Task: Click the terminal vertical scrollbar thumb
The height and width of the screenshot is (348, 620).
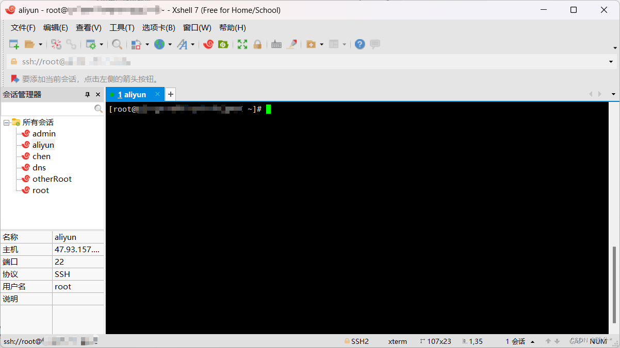Action: coord(614,285)
